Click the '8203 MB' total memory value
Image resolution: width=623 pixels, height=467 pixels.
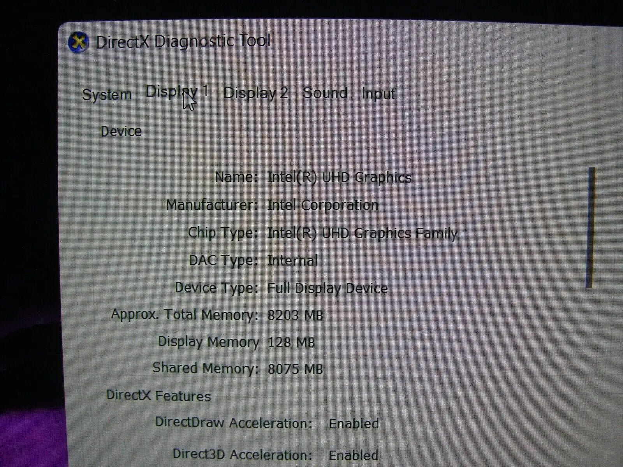pos(295,315)
